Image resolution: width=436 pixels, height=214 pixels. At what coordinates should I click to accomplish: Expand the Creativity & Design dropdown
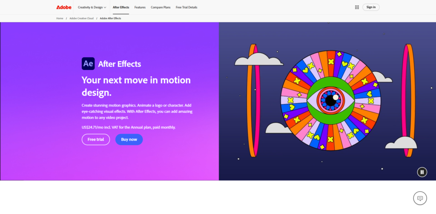[x=92, y=7]
